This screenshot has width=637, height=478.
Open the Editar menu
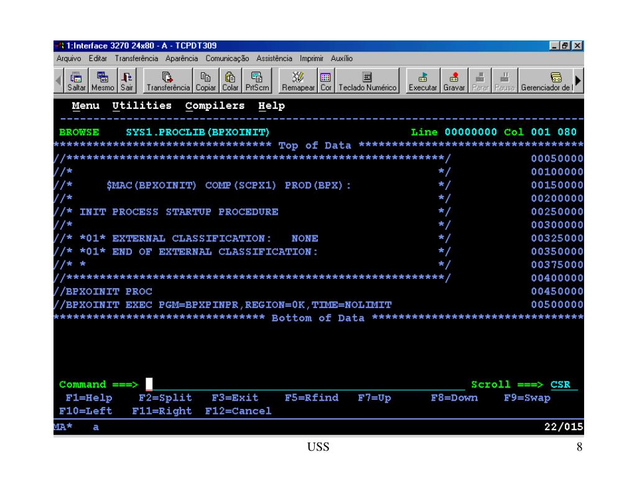click(x=98, y=59)
